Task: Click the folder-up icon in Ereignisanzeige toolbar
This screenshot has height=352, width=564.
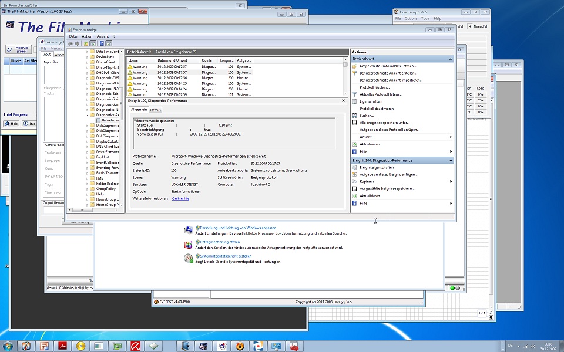Action: (86, 43)
